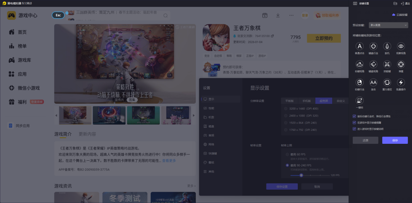Click the Esc key mapping button

click(x=58, y=15)
